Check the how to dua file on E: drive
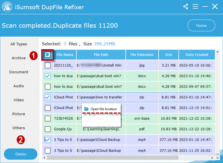Viewport: 223px width, 163px height. point(48,87)
